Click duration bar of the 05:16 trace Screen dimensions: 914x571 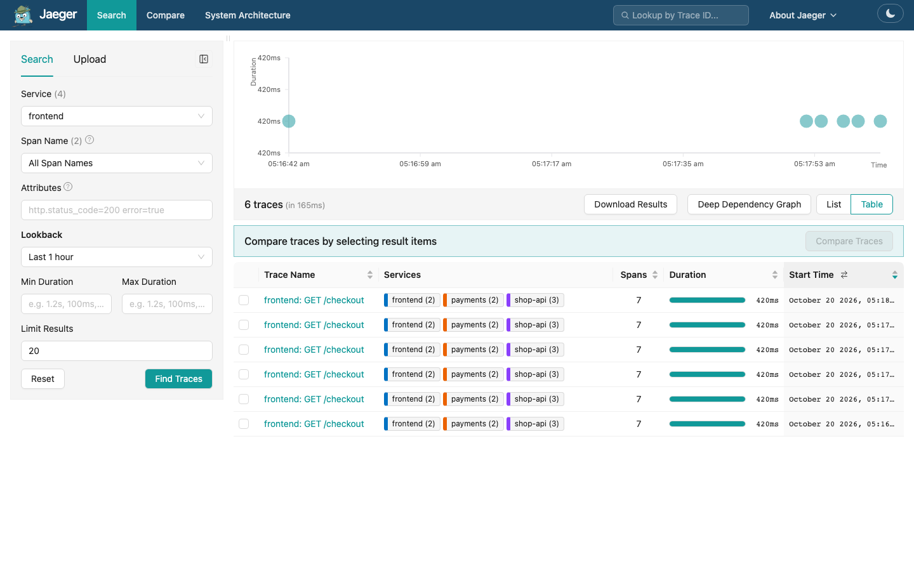(x=707, y=424)
